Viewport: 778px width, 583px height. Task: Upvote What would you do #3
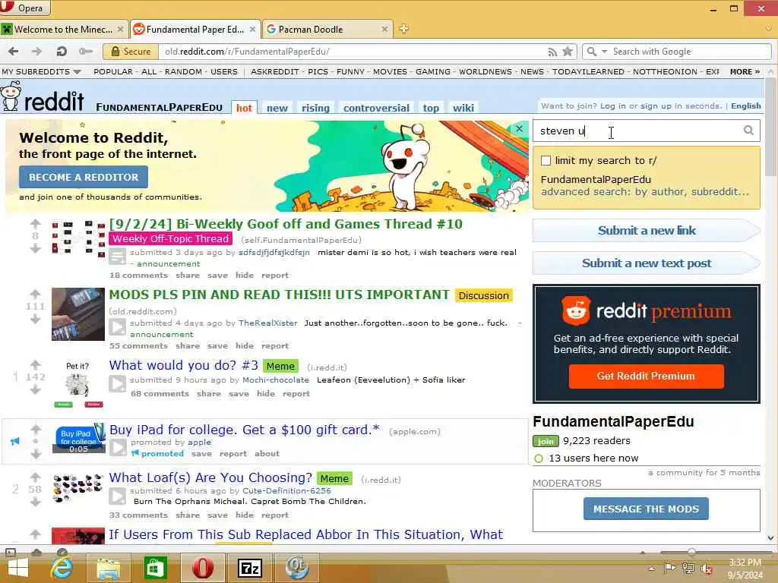coord(35,365)
